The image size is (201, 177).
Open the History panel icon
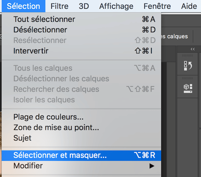click(x=188, y=65)
